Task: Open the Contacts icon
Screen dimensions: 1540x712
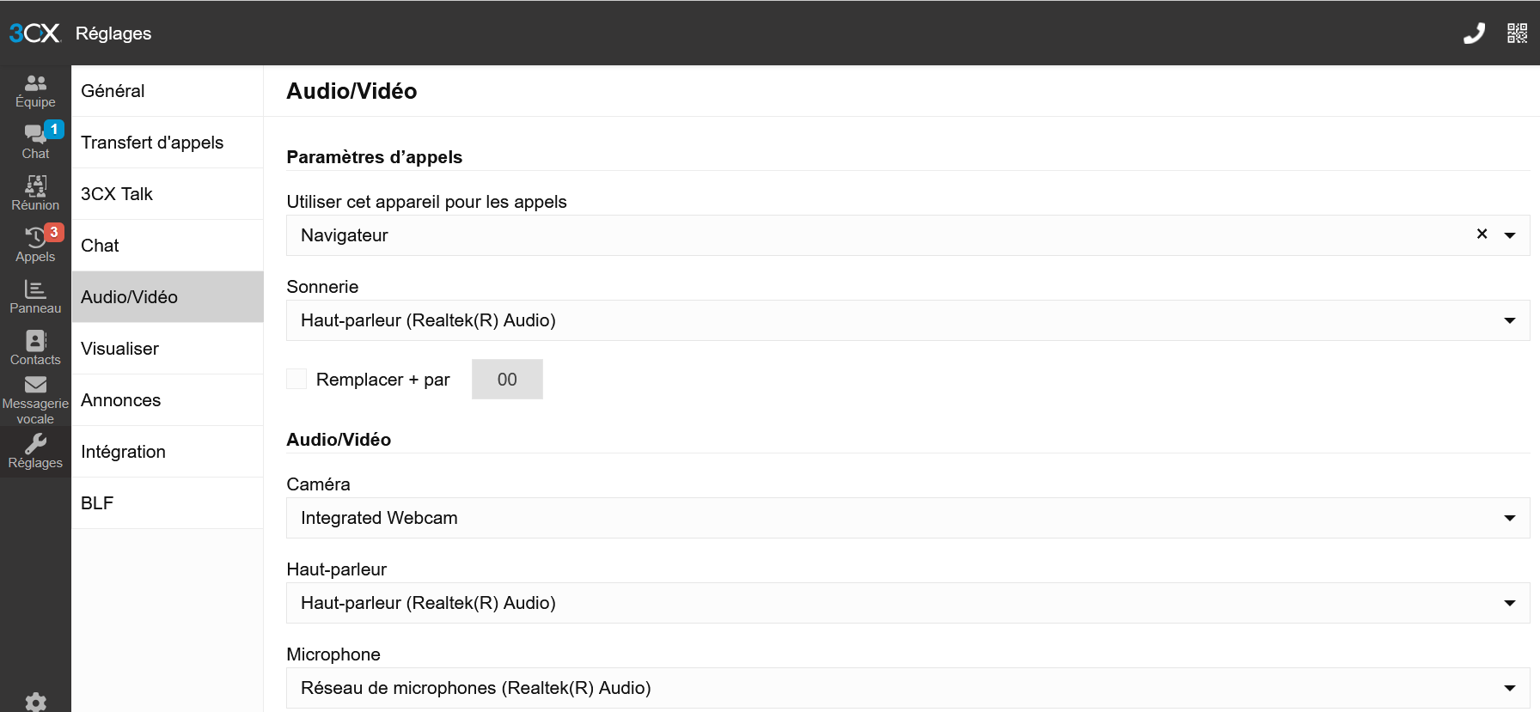Action: [35, 348]
